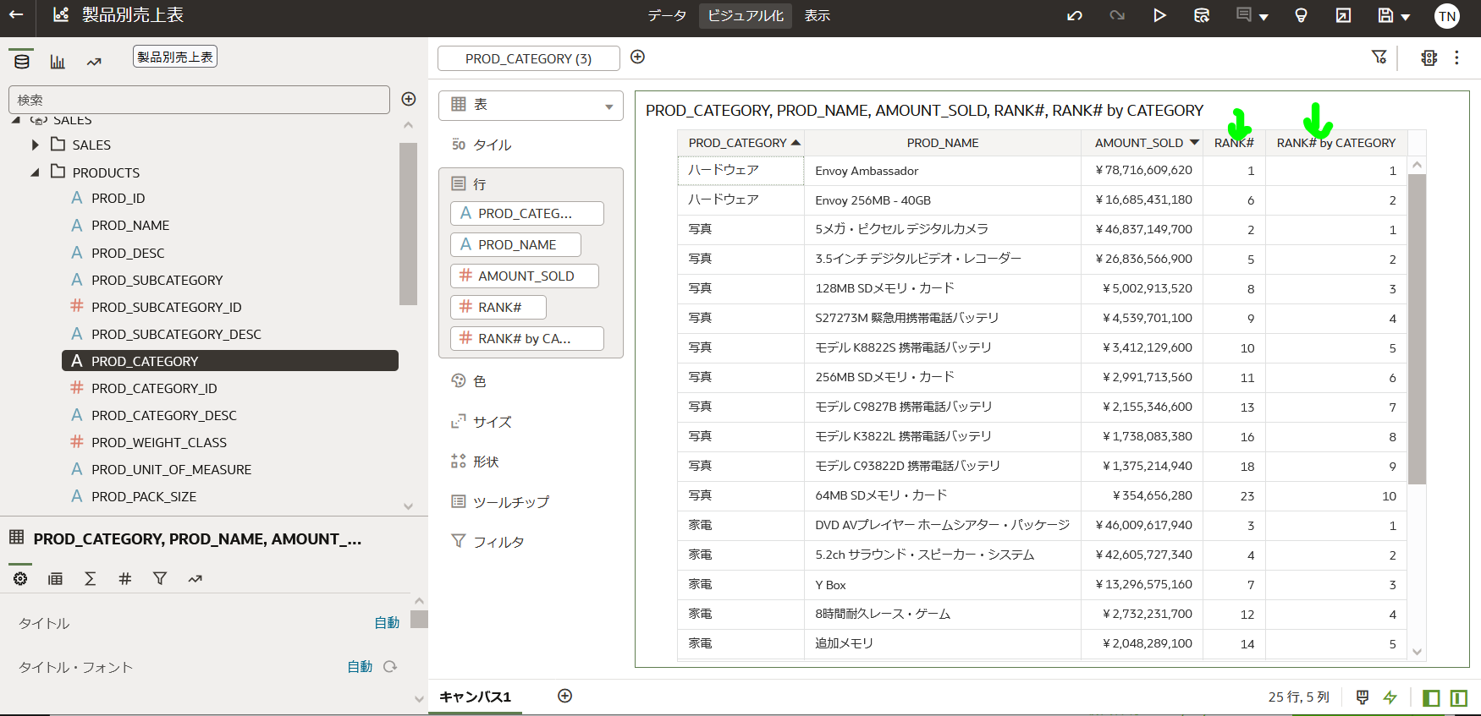Open the analytics properties tab
The width and height of the screenshot is (1481, 716).
(195, 579)
